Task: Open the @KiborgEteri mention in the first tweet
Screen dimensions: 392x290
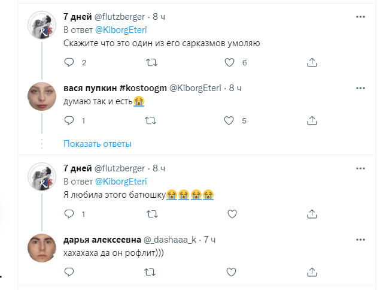Action: click(121, 29)
